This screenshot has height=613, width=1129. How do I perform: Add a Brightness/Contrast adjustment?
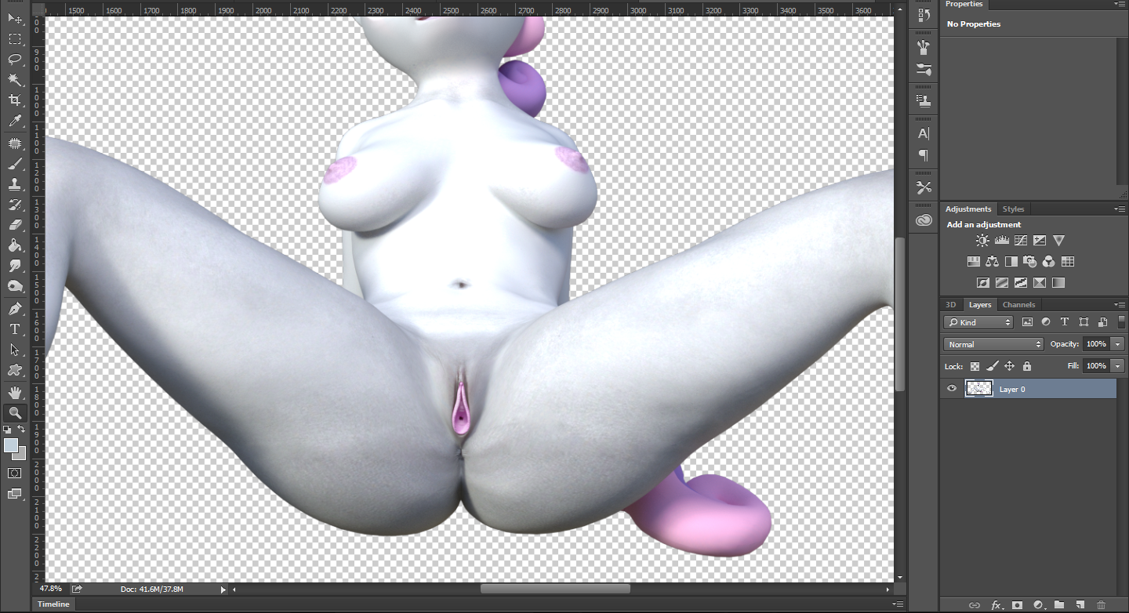pos(982,241)
